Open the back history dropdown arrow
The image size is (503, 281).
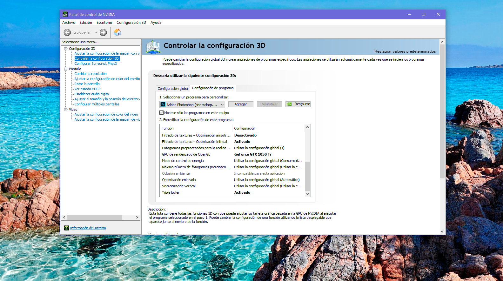click(96, 32)
